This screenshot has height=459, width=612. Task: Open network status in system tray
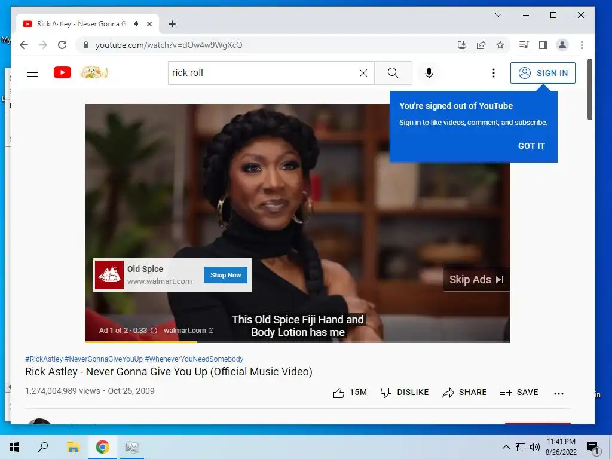521,447
